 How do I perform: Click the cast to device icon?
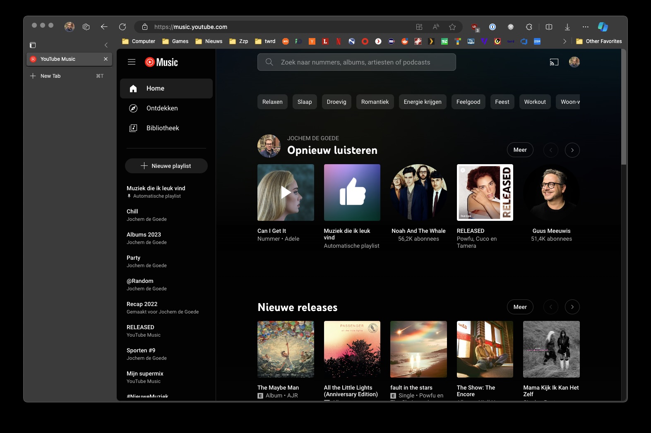[554, 62]
